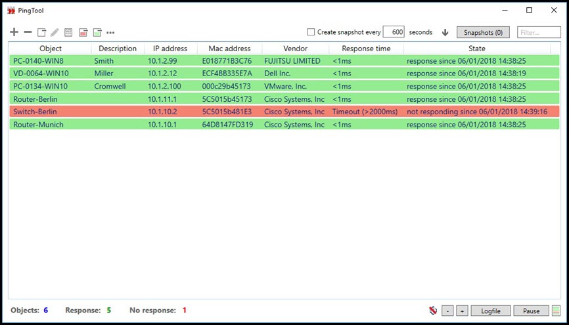Sort by the Vendor column header
This screenshot has width=569, height=325.
[x=296, y=48]
